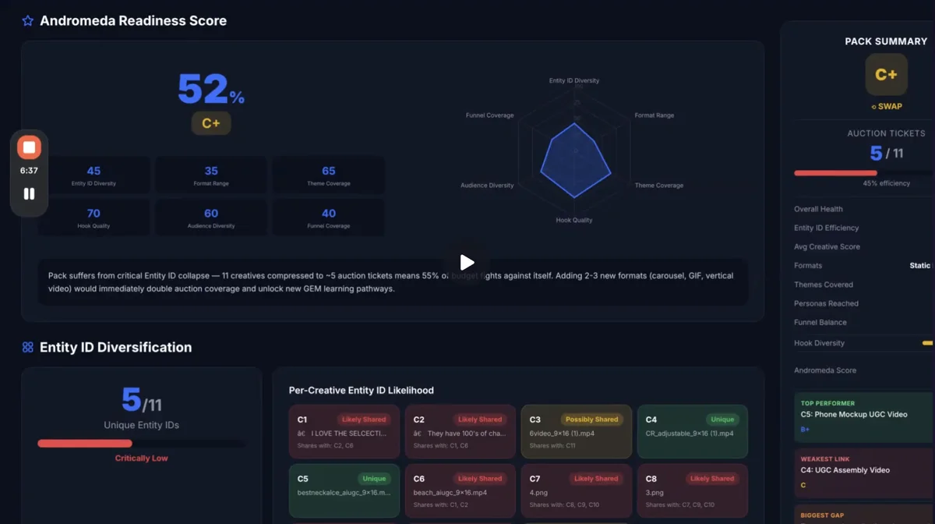Click the recording timer 6:37
935x524 pixels.
pos(29,170)
